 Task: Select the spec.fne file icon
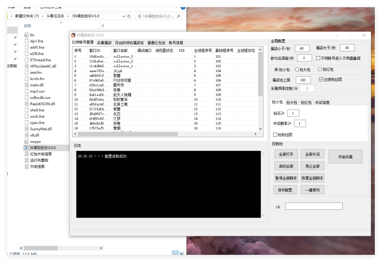(x=27, y=123)
